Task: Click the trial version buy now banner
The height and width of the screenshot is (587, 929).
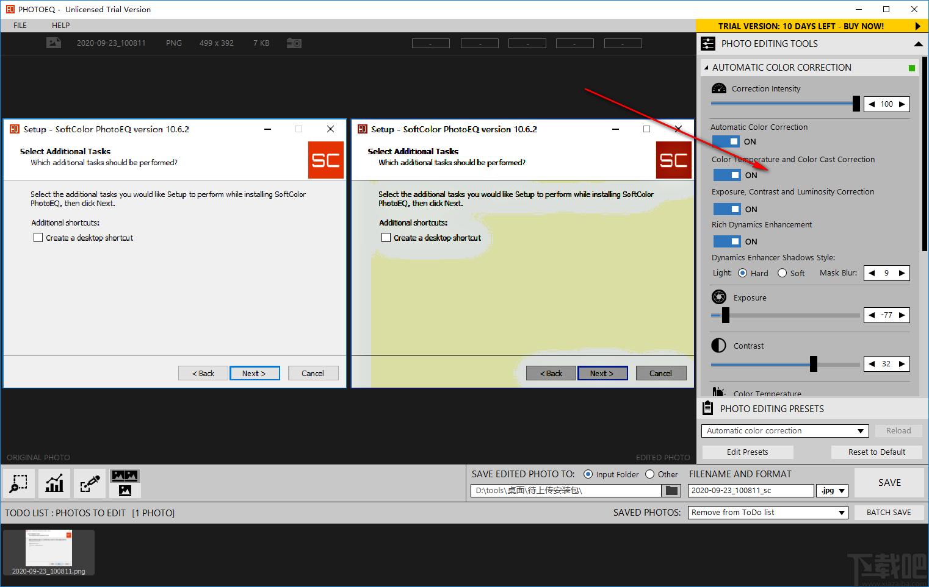Action: [x=812, y=26]
